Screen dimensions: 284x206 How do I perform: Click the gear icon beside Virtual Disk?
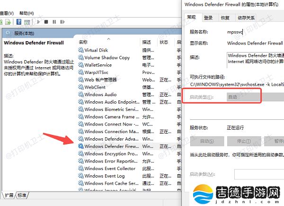pyautogui.click(x=81, y=50)
